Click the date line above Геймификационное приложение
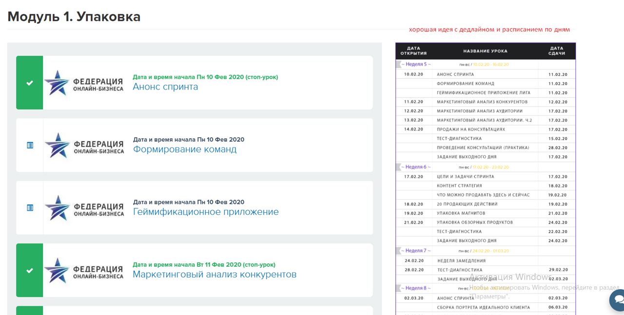 (x=189, y=202)
